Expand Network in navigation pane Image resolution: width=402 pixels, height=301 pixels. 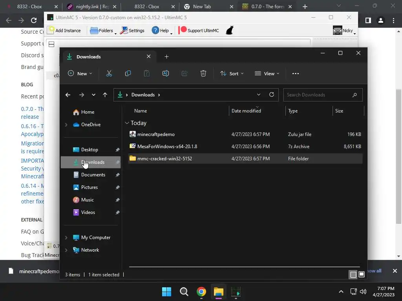point(66,250)
